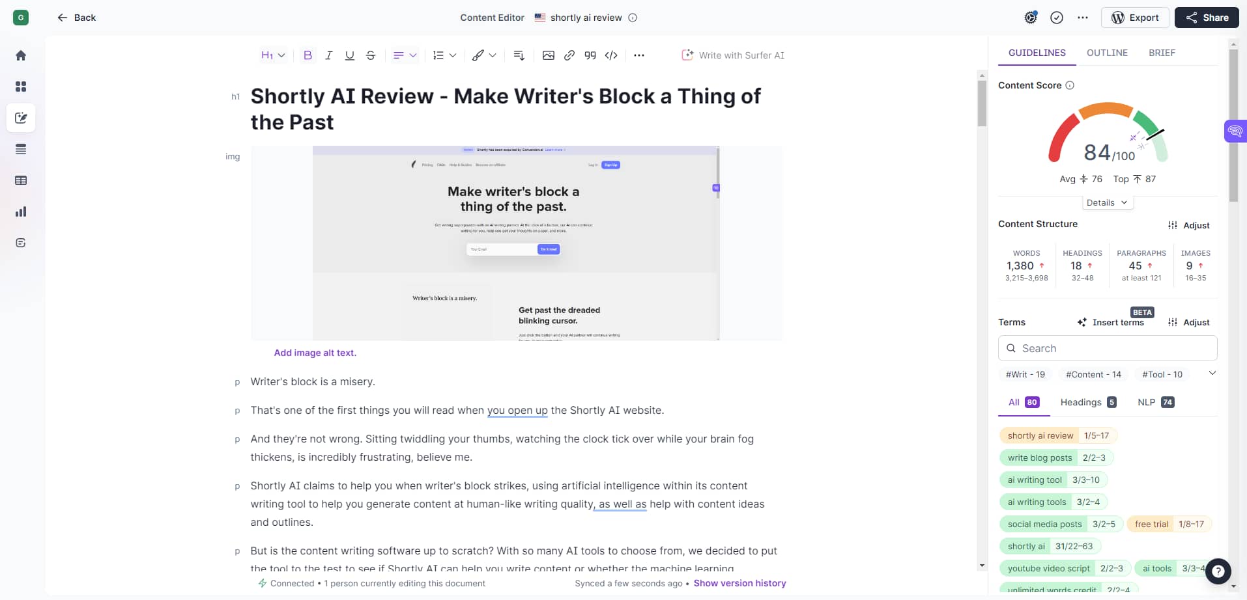Click the 'shortly ai review' term chip
1247x600 pixels.
coord(1058,435)
